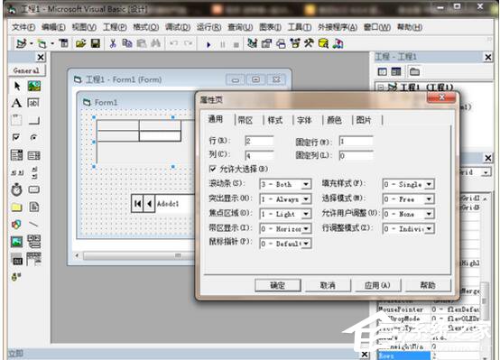This screenshot has height=360, width=500.
Task: Open the 焦点区域 dropdown showing Light
Action: coord(305,214)
